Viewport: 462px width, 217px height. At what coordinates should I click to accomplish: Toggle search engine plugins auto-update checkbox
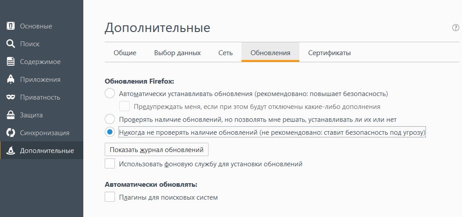110,197
